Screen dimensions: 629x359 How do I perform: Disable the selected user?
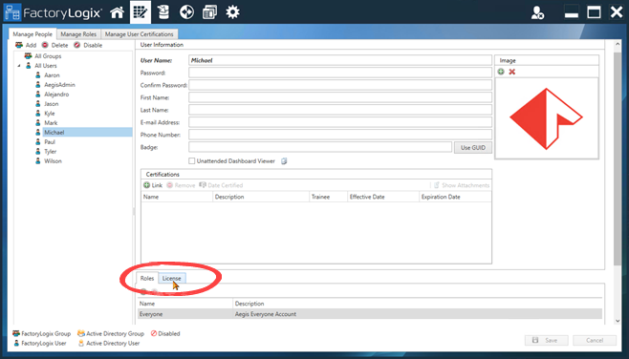click(88, 45)
